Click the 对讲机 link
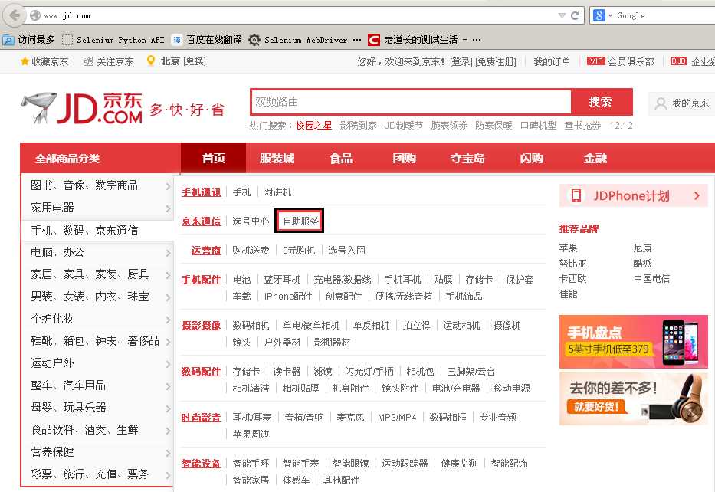 277,192
